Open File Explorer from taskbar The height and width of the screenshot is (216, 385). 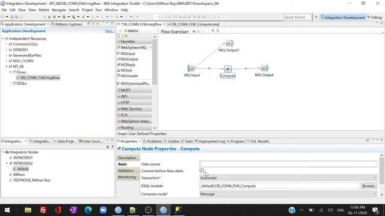(x=28, y=210)
